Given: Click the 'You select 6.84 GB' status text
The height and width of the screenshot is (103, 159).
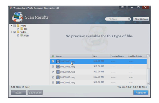Looking at the screenshot, I should pos(132,87).
